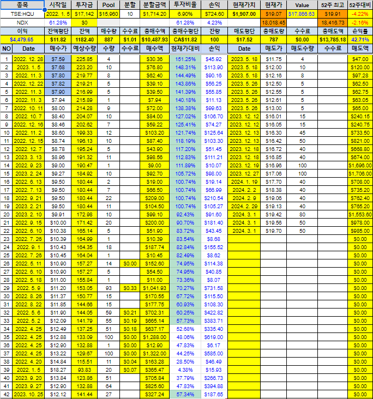Select the percentage cell 4.38%

(185, 370)
